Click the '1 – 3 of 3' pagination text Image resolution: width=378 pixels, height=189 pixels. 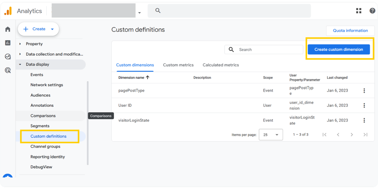point(300,134)
